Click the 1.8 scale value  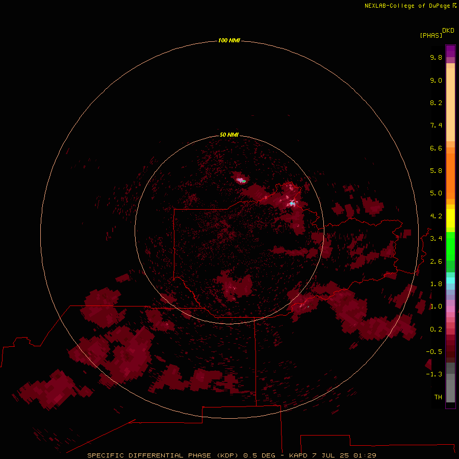pyautogui.click(x=436, y=284)
